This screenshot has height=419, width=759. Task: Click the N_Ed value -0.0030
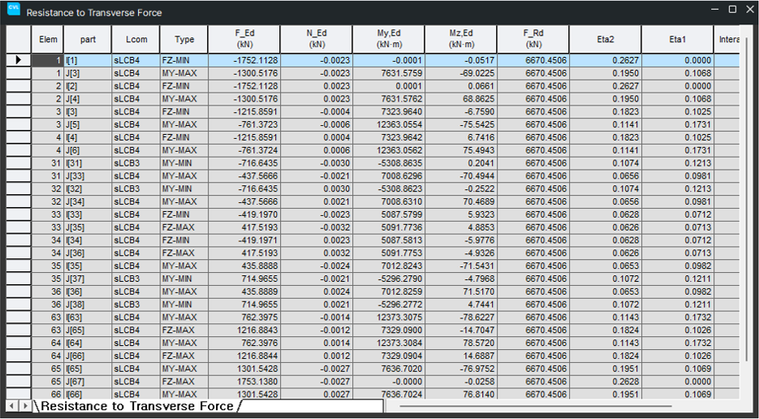point(316,163)
